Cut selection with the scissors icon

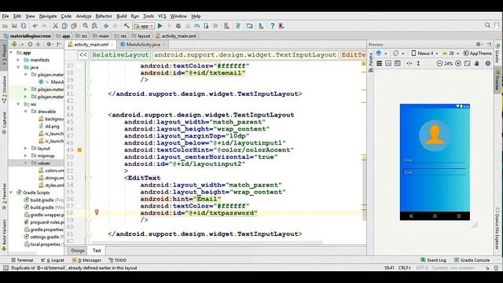(x=55, y=26)
